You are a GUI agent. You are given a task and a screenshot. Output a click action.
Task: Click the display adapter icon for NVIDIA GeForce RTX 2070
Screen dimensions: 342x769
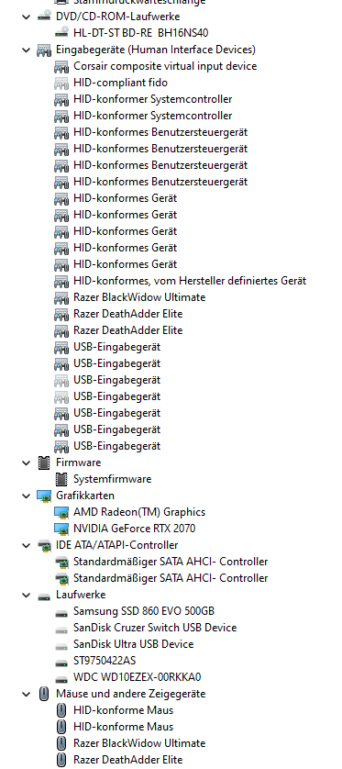point(61,529)
